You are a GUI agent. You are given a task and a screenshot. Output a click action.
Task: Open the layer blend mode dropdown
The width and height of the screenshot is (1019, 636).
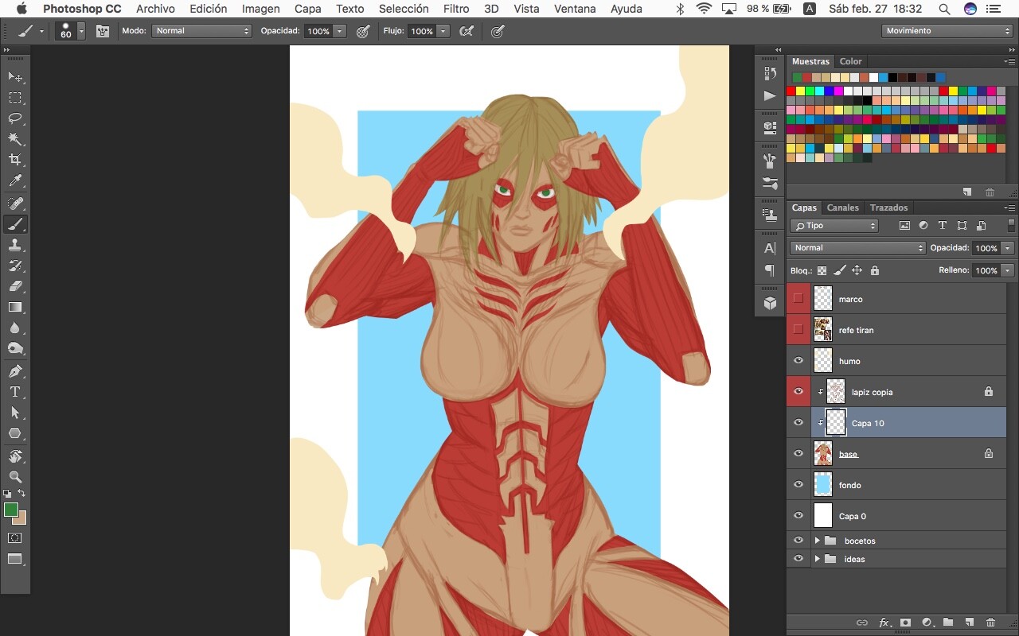point(858,248)
